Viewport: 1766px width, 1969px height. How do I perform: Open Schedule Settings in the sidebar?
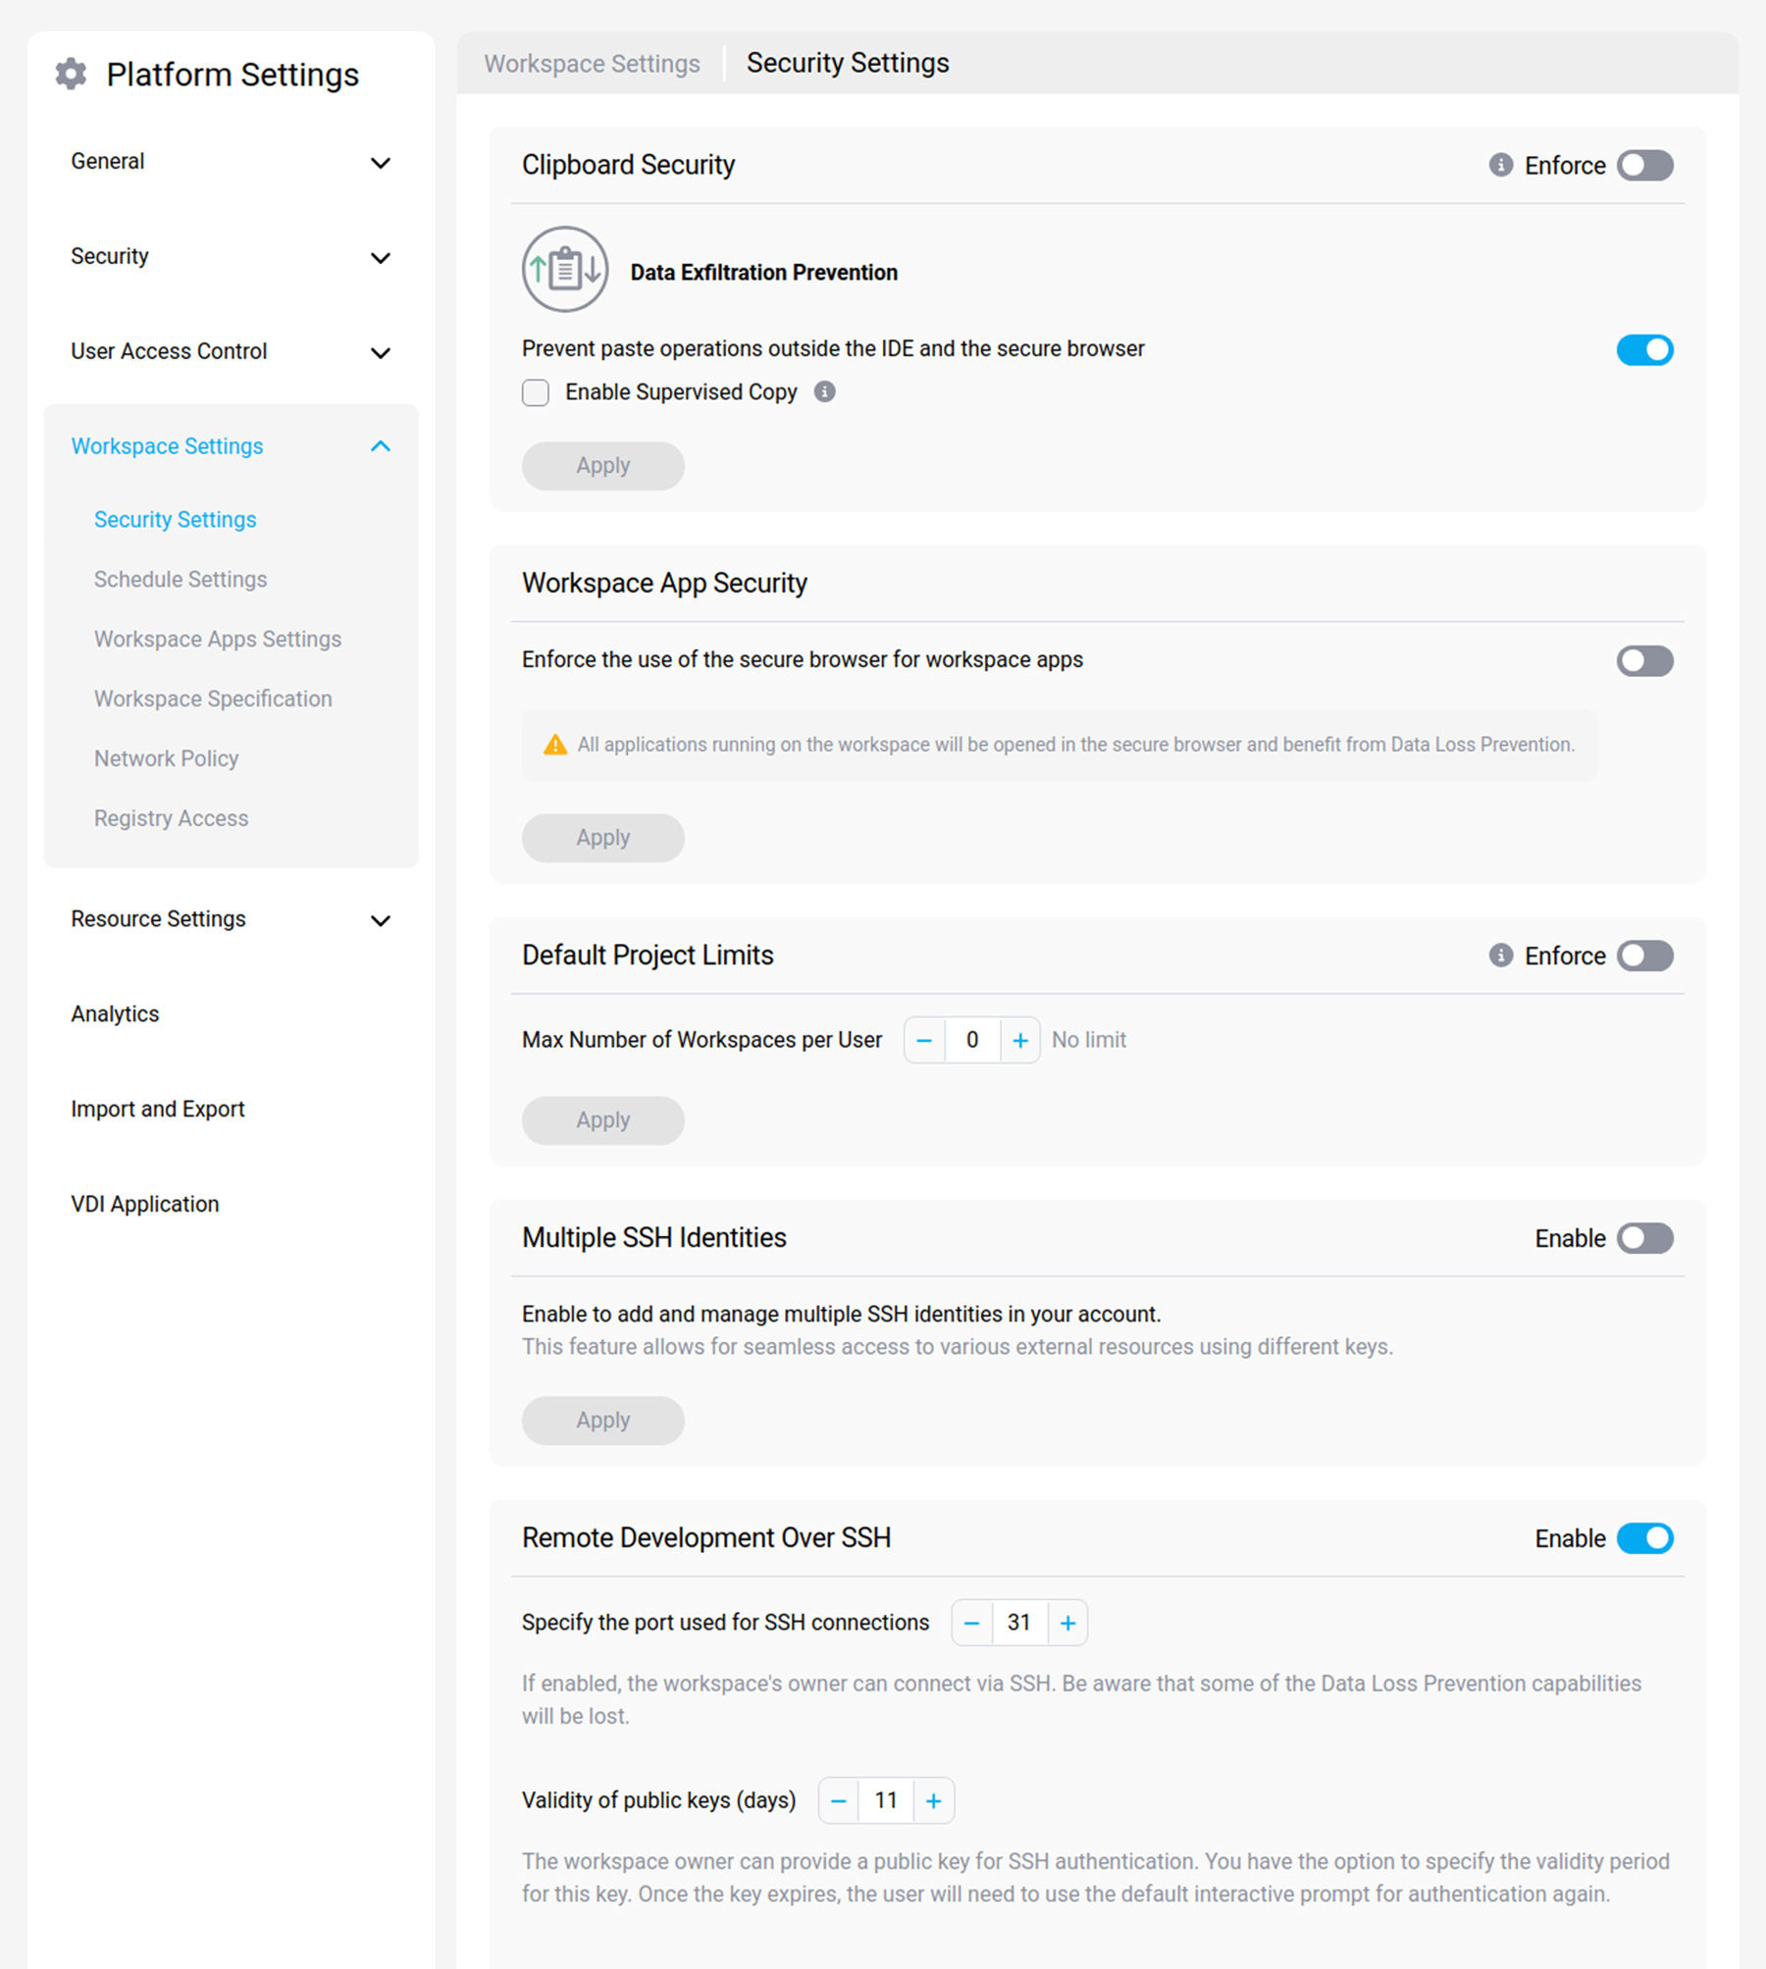pyautogui.click(x=180, y=579)
